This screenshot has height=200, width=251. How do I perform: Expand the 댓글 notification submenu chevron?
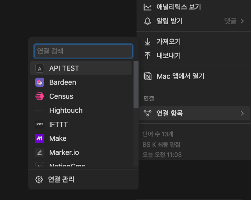click(x=242, y=21)
